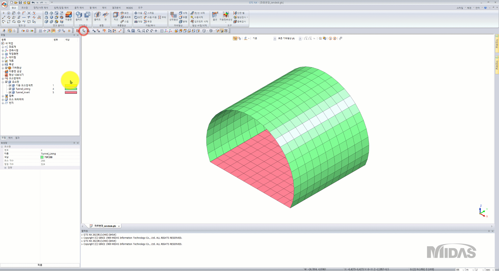Click the Undo arrow icon
The height and width of the screenshot is (271, 499).
click(x=33, y=3)
